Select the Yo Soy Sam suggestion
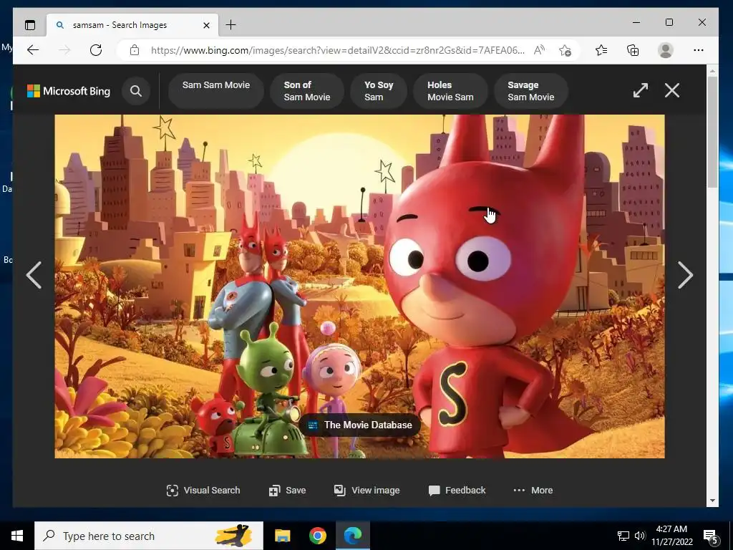 (379, 91)
